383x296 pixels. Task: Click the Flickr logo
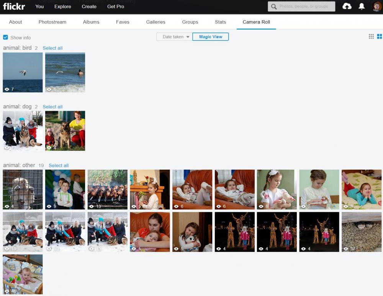[14, 7]
